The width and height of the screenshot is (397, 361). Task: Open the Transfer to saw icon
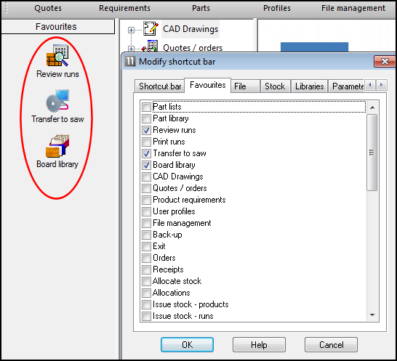[57, 101]
